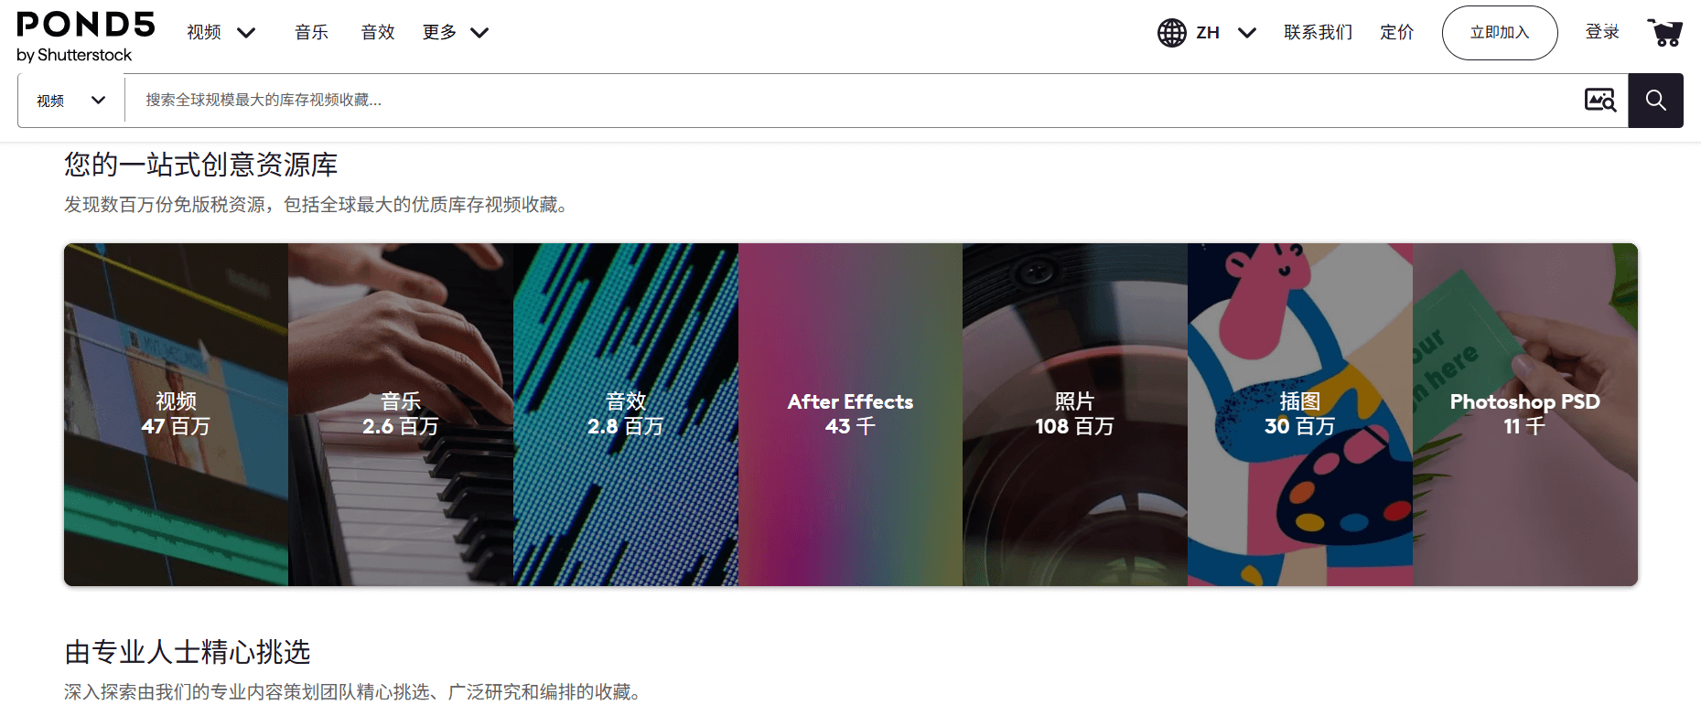
Task: Open the 音效 menu item
Action: (x=378, y=33)
